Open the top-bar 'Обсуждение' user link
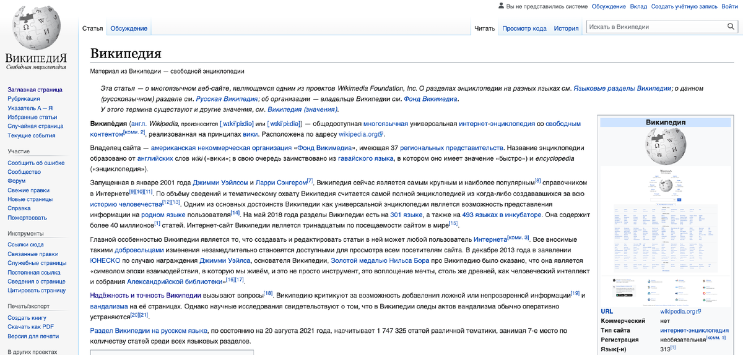This screenshot has width=743, height=355. [x=608, y=6]
